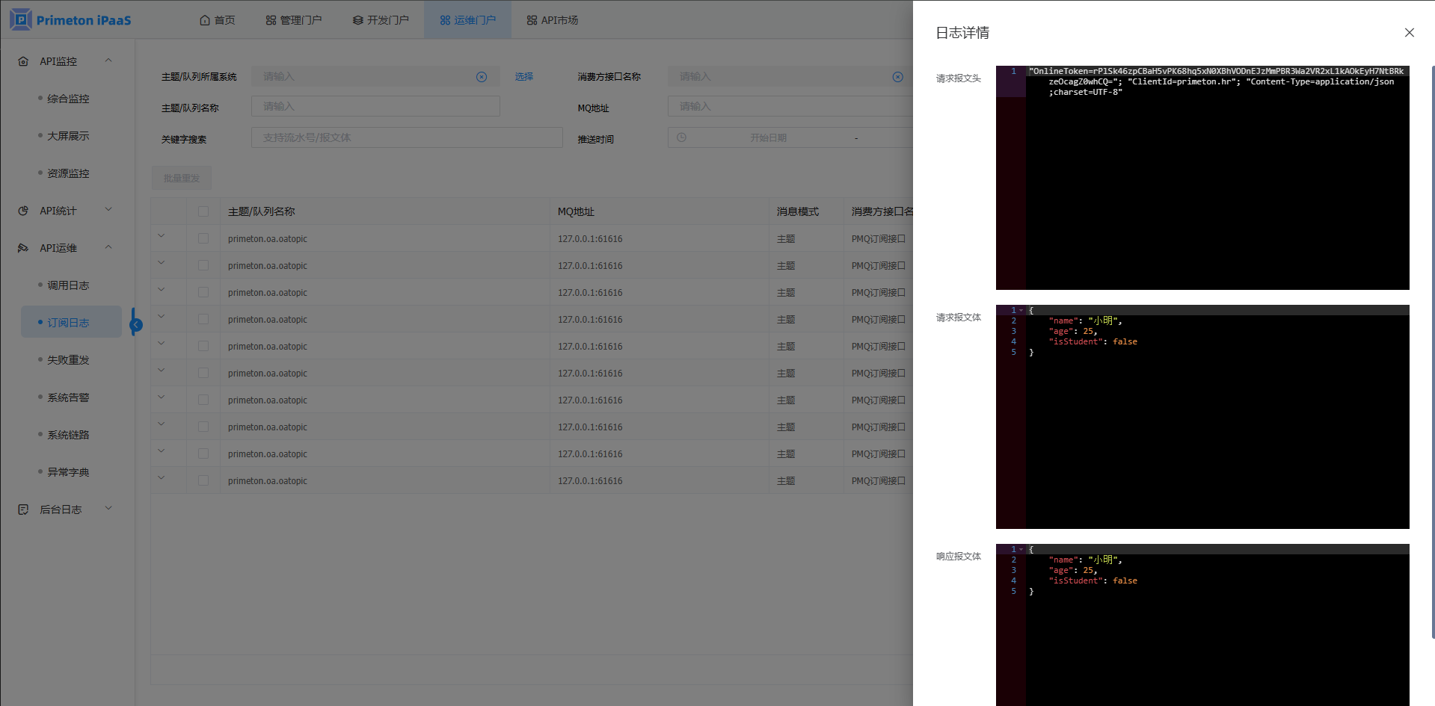Select the last table row's checkbox

203,481
